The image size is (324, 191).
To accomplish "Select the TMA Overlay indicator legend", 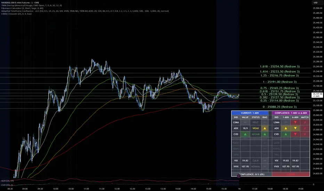I will [31, 5].
